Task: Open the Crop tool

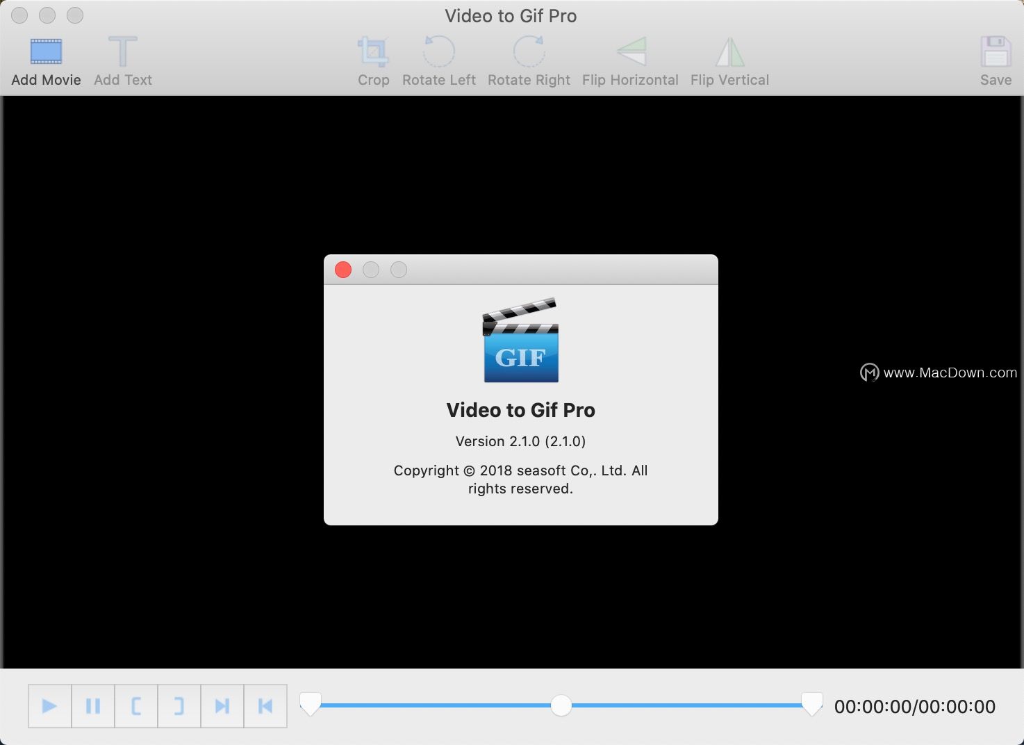Action: 373,52
